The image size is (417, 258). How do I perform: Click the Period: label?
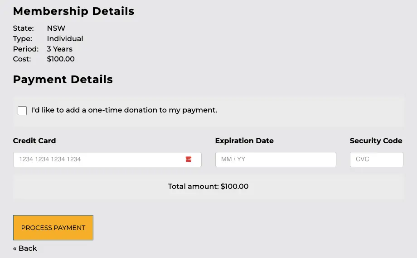click(25, 49)
